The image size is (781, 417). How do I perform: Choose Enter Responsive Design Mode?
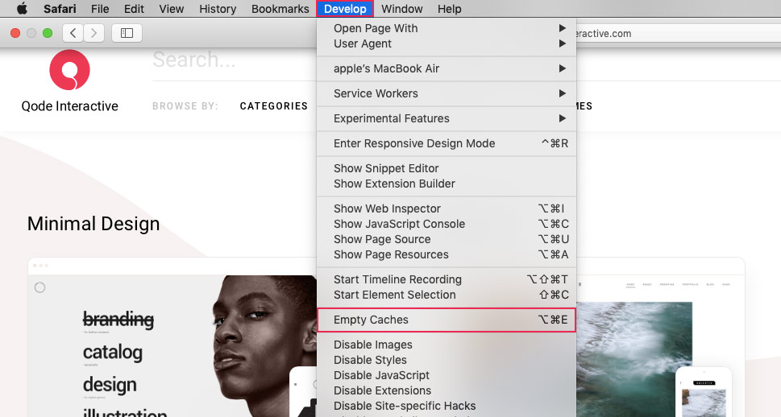447,143
